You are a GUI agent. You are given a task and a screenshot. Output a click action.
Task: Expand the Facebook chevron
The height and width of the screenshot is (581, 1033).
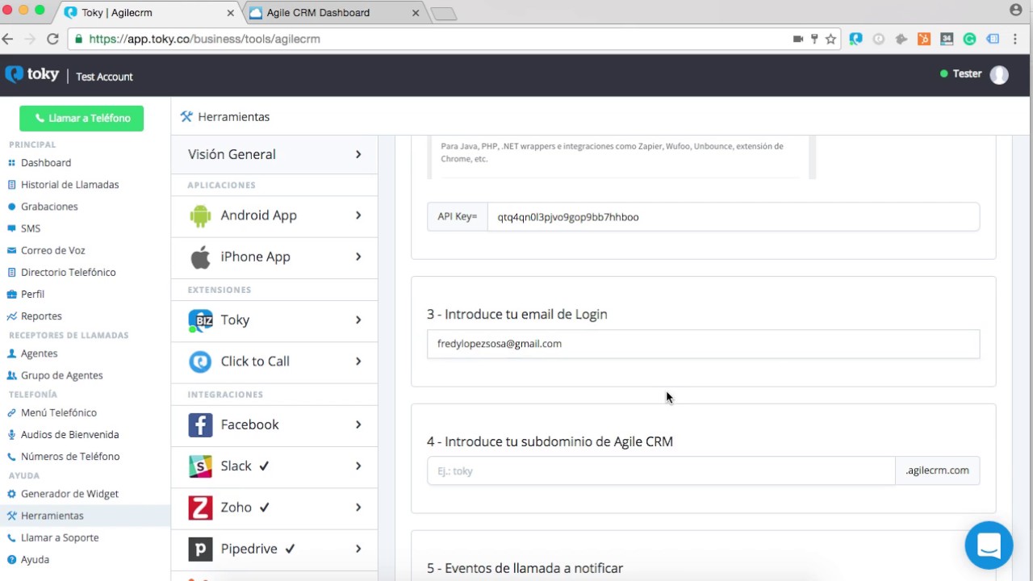[358, 424]
